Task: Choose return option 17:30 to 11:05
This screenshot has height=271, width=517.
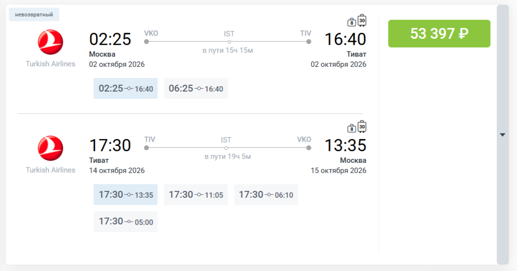Action: (196, 195)
